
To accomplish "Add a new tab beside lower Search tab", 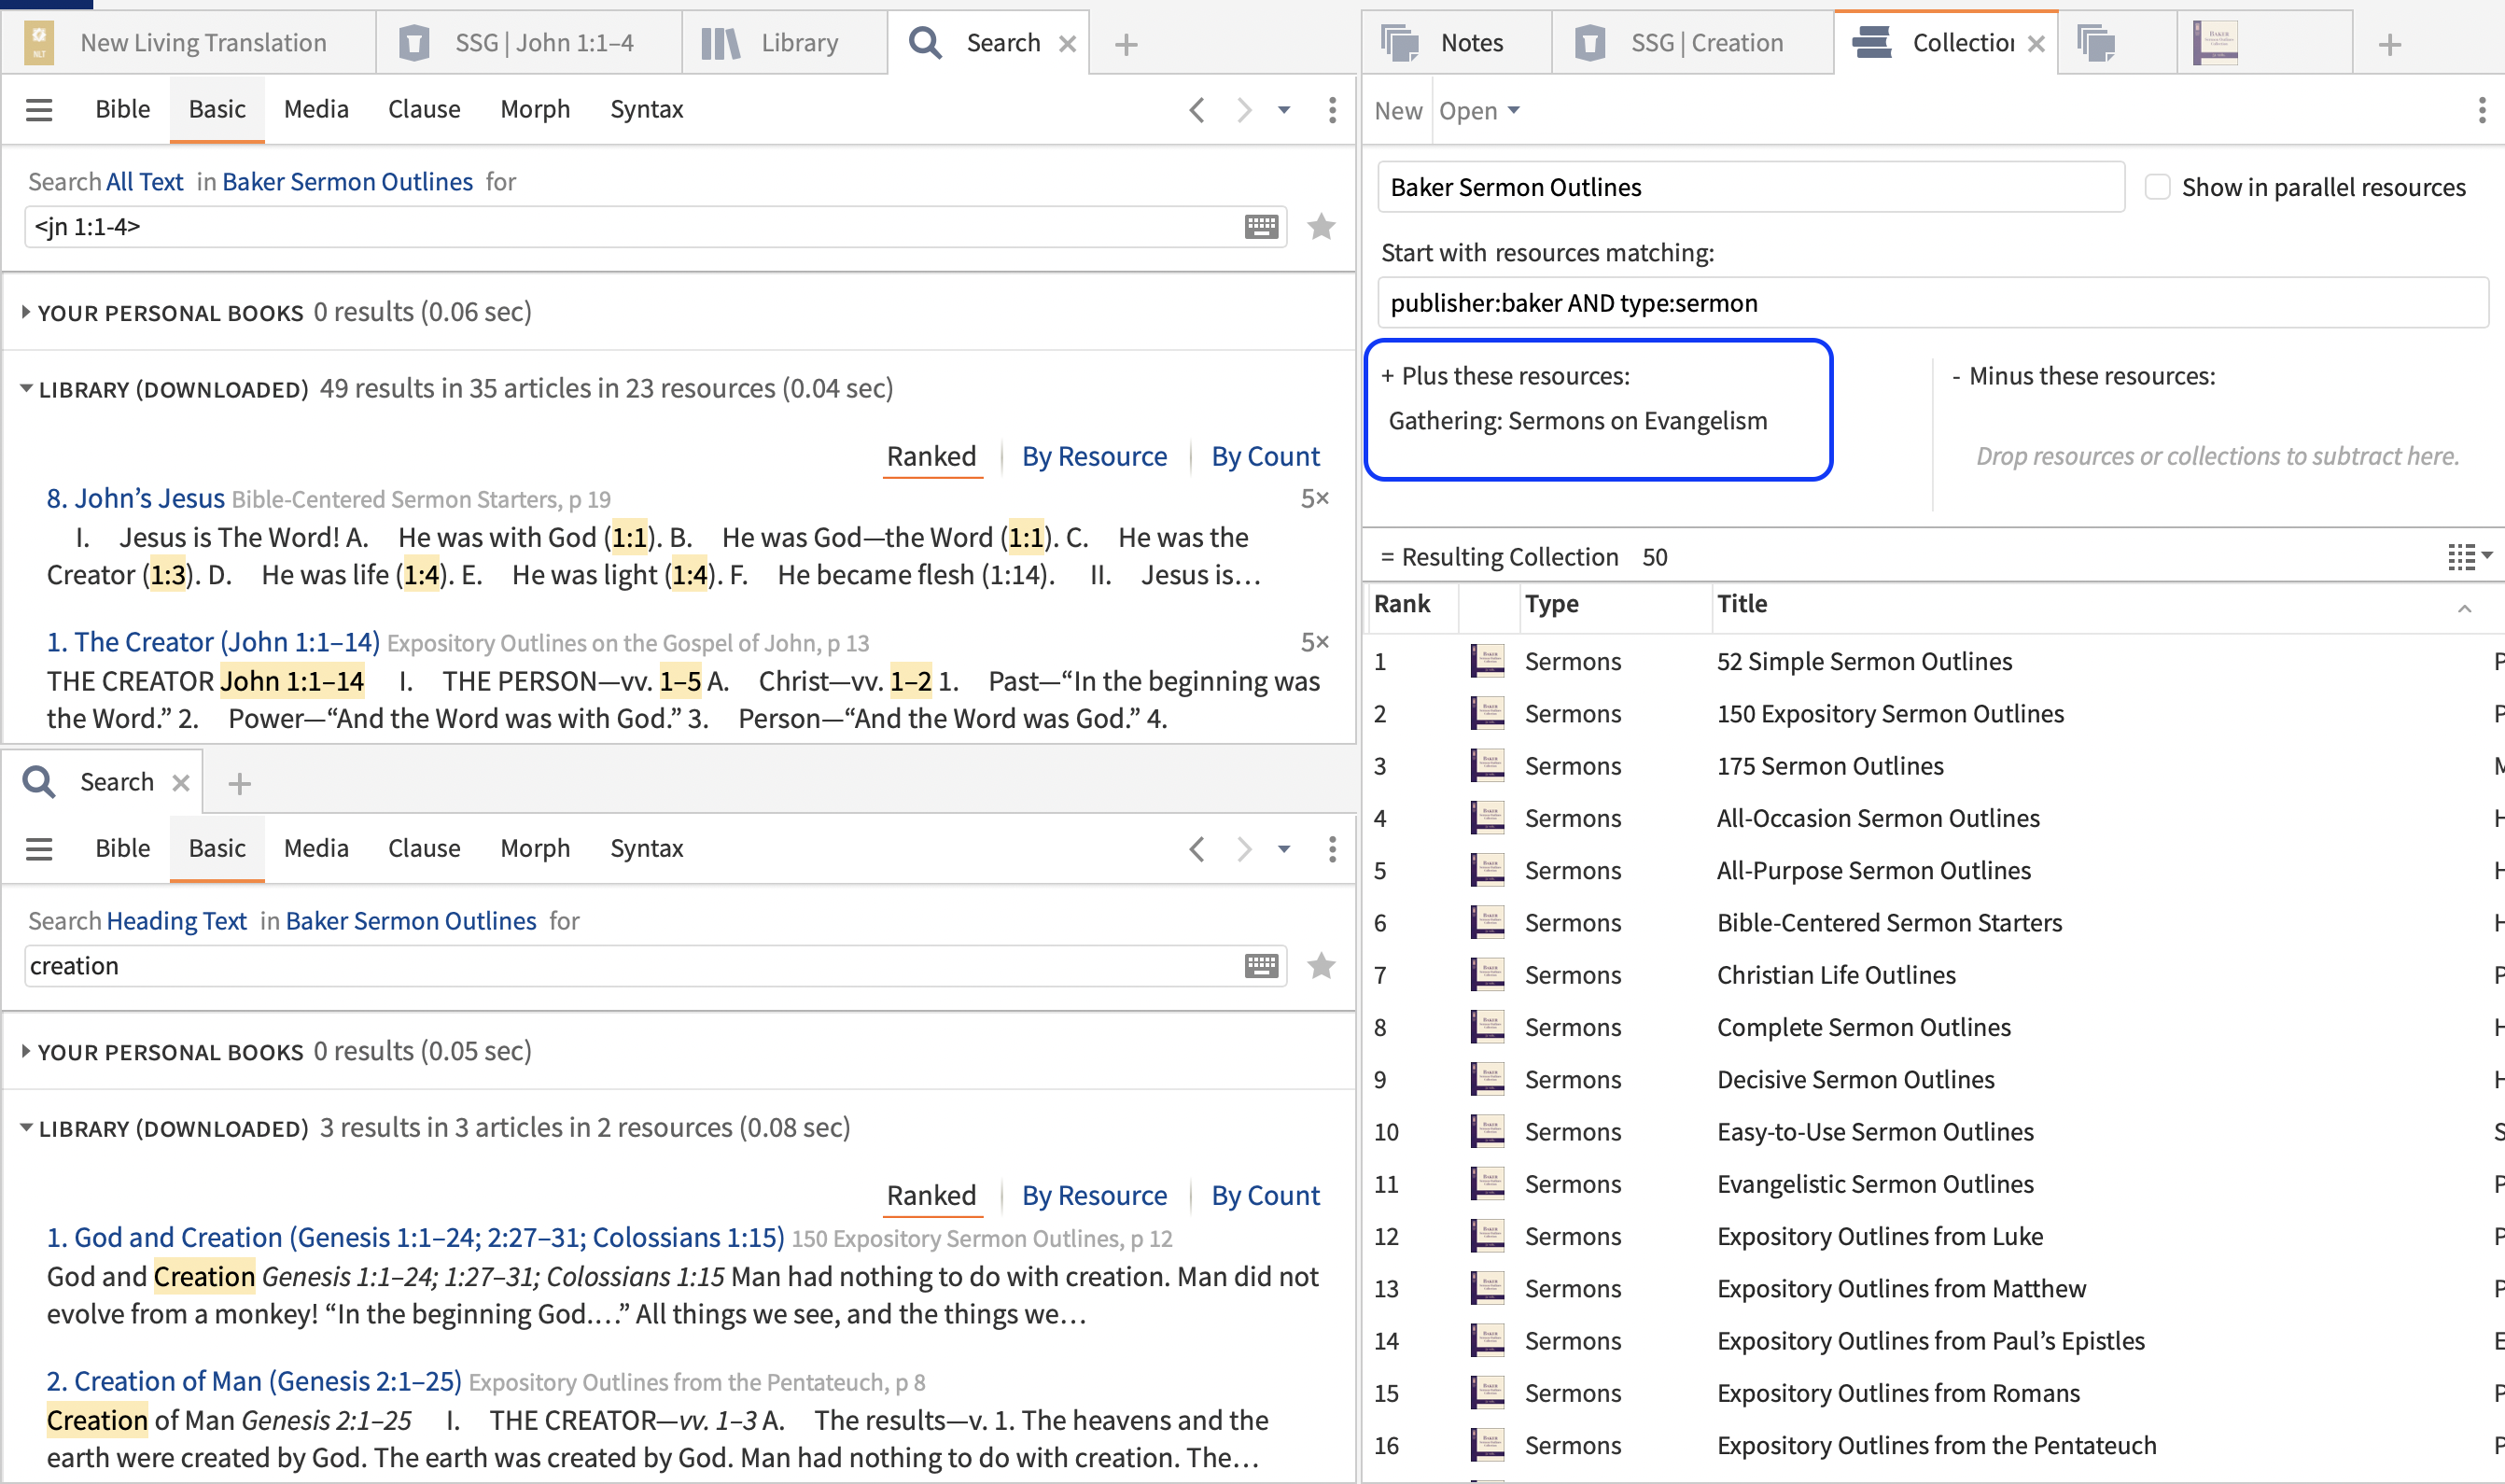I will 239,783.
